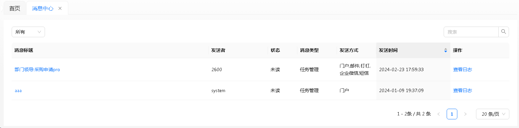Open the aaa message link
519x128 pixels.
pos(18,90)
